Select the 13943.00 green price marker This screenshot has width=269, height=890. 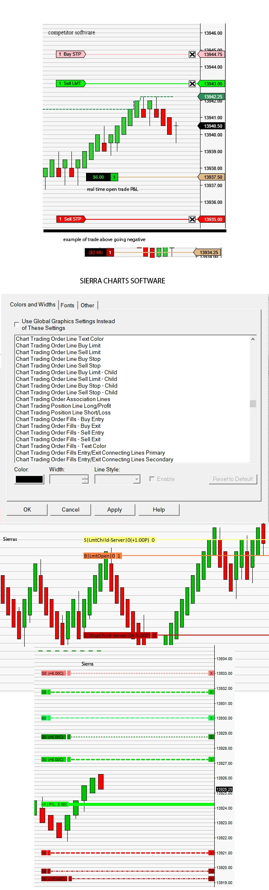tap(212, 84)
